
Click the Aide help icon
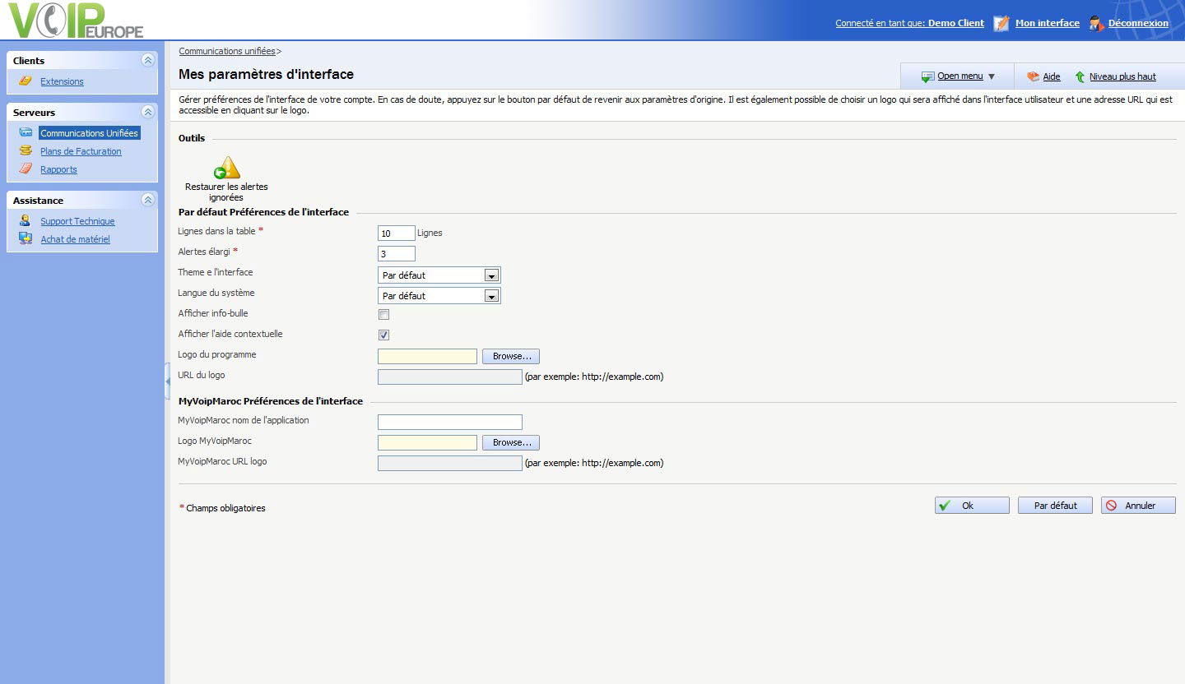point(1033,76)
